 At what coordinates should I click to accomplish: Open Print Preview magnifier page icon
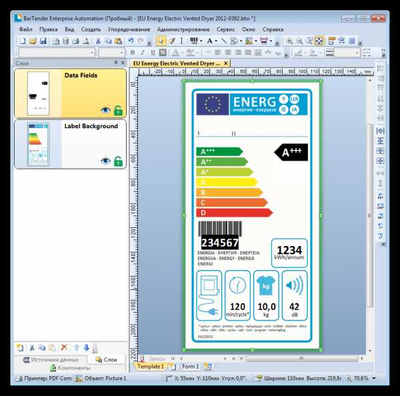coord(86,41)
